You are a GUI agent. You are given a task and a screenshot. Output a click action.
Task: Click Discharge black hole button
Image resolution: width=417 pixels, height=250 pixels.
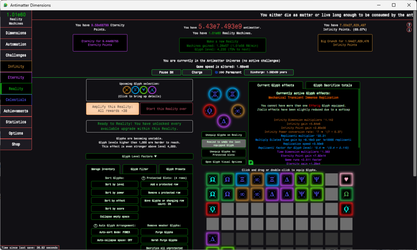269,72
